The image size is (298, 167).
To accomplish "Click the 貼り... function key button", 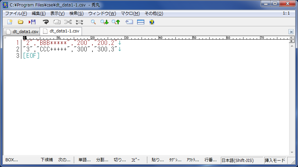I will tap(157, 160).
